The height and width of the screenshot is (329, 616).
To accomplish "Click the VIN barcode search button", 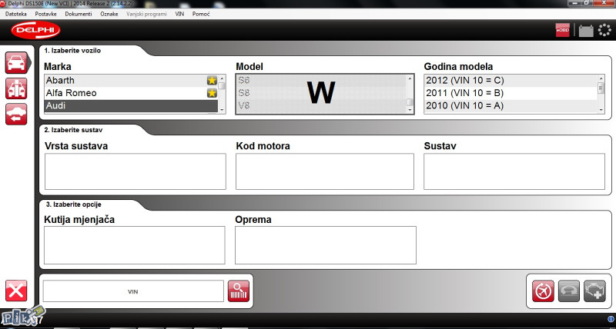I will click(x=239, y=291).
